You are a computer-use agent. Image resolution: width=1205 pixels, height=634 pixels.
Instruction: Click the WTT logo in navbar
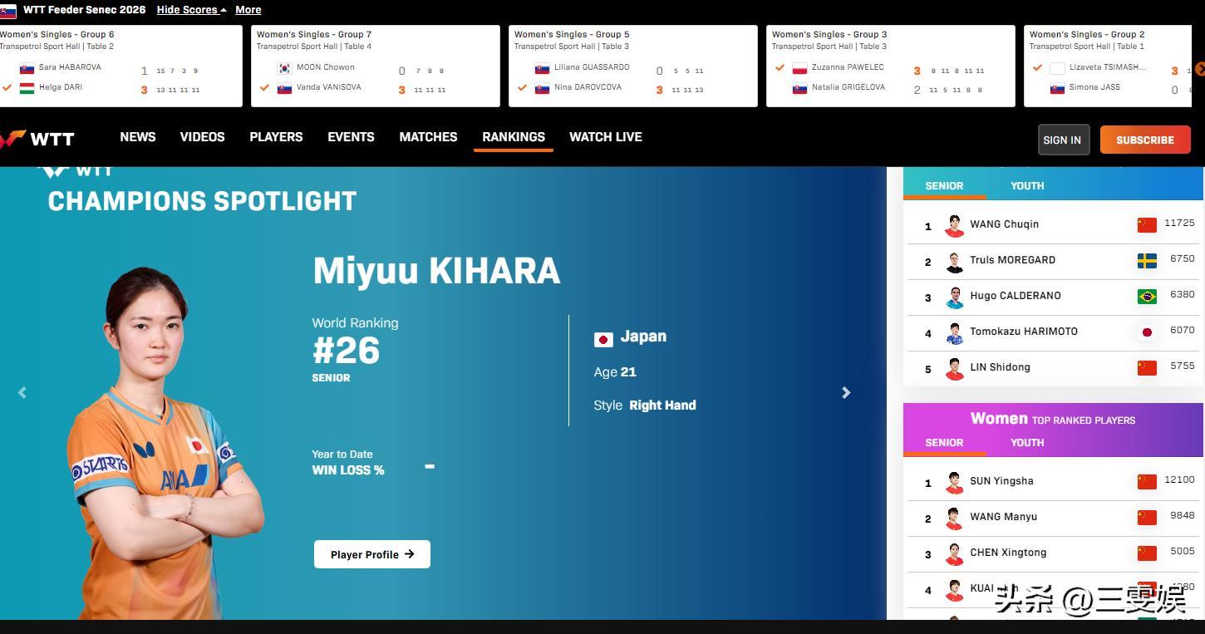38,139
